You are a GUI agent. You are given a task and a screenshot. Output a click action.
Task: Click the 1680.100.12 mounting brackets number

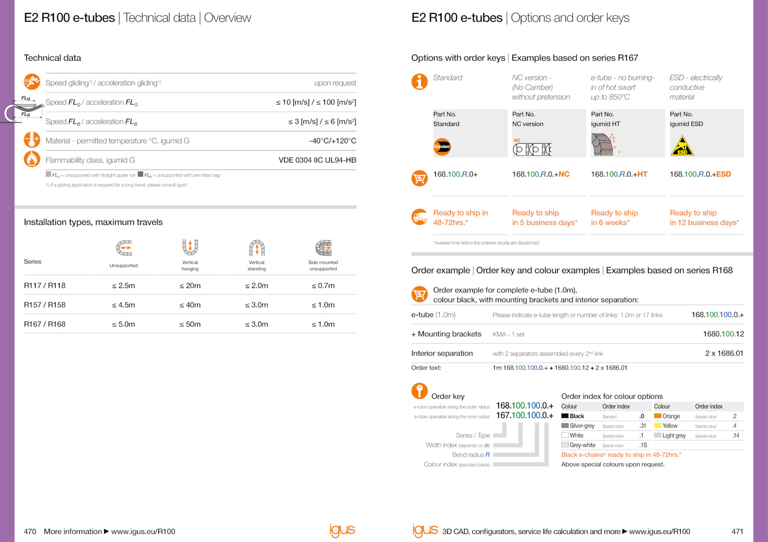(723, 334)
